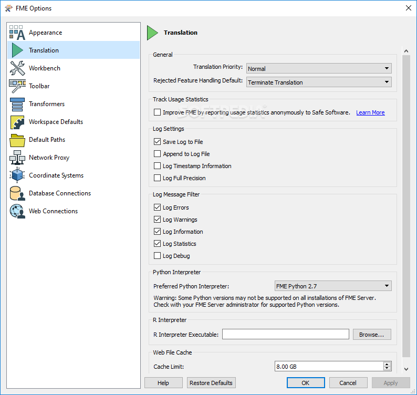Screen dimensions: 417x395
Task: Click the Learn More link
Action: (x=370, y=112)
